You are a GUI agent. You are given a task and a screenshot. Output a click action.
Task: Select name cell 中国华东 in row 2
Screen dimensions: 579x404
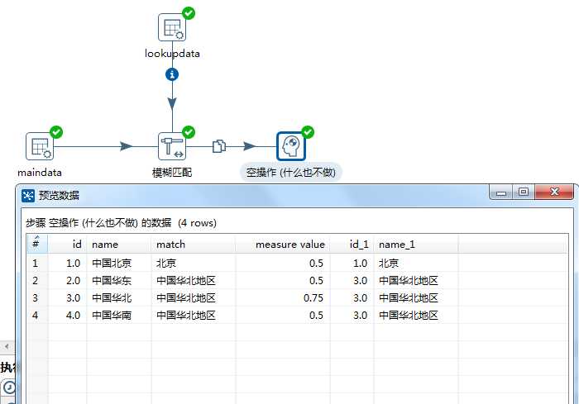[x=119, y=280]
